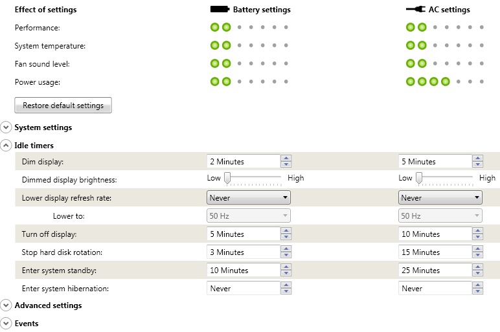Click battery Enter system hibernation field

point(243,289)
